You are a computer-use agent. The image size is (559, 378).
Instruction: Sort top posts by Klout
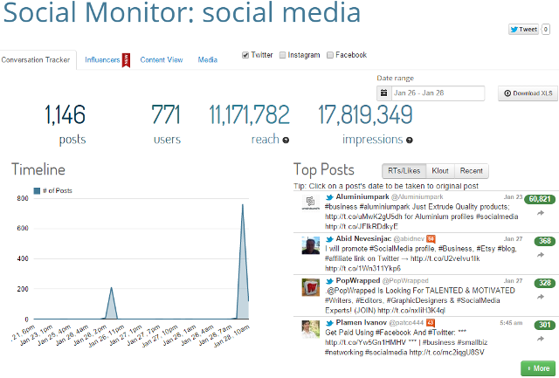[x=440, y=171]
